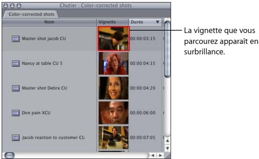
Task: Select the Master shot jacob CU clip icon
Action: (16, 39)
